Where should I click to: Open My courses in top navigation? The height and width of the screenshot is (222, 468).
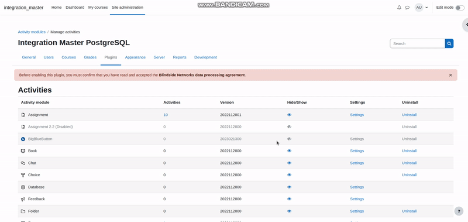98,8
